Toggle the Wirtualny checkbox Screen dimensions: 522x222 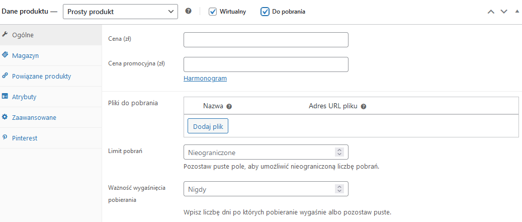[x=213, y=12]
